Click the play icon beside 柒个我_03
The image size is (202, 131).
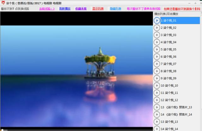click(157, 35)
